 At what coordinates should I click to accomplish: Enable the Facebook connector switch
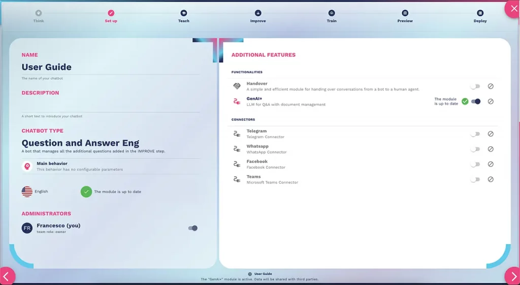(475, 164)
